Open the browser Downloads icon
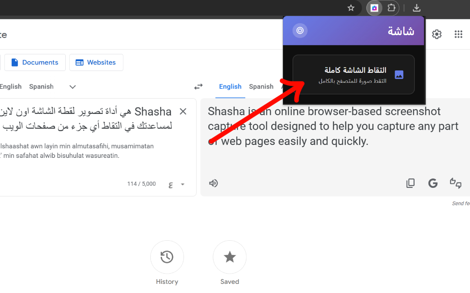This screenshot has height=293, width=470. coord(416,8)
